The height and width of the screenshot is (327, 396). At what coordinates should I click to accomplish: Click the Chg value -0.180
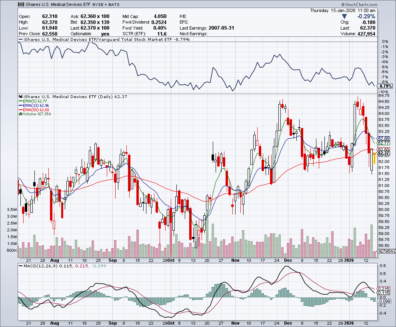click(x=368, y=22)
